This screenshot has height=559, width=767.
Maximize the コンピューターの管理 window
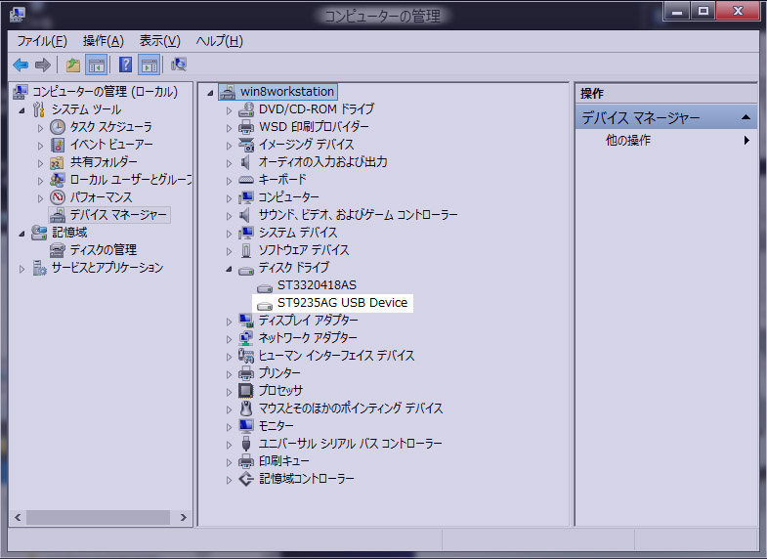703,11
